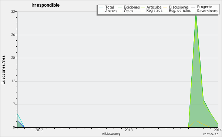222x137 pixels.
Task: Click the 2013 x-axis label
Action: (128, 130)
